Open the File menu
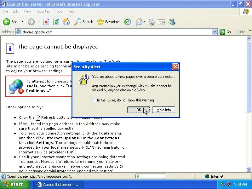Image resolution: width=252 pixels, height=189 pixels. (x=5, y=11)
